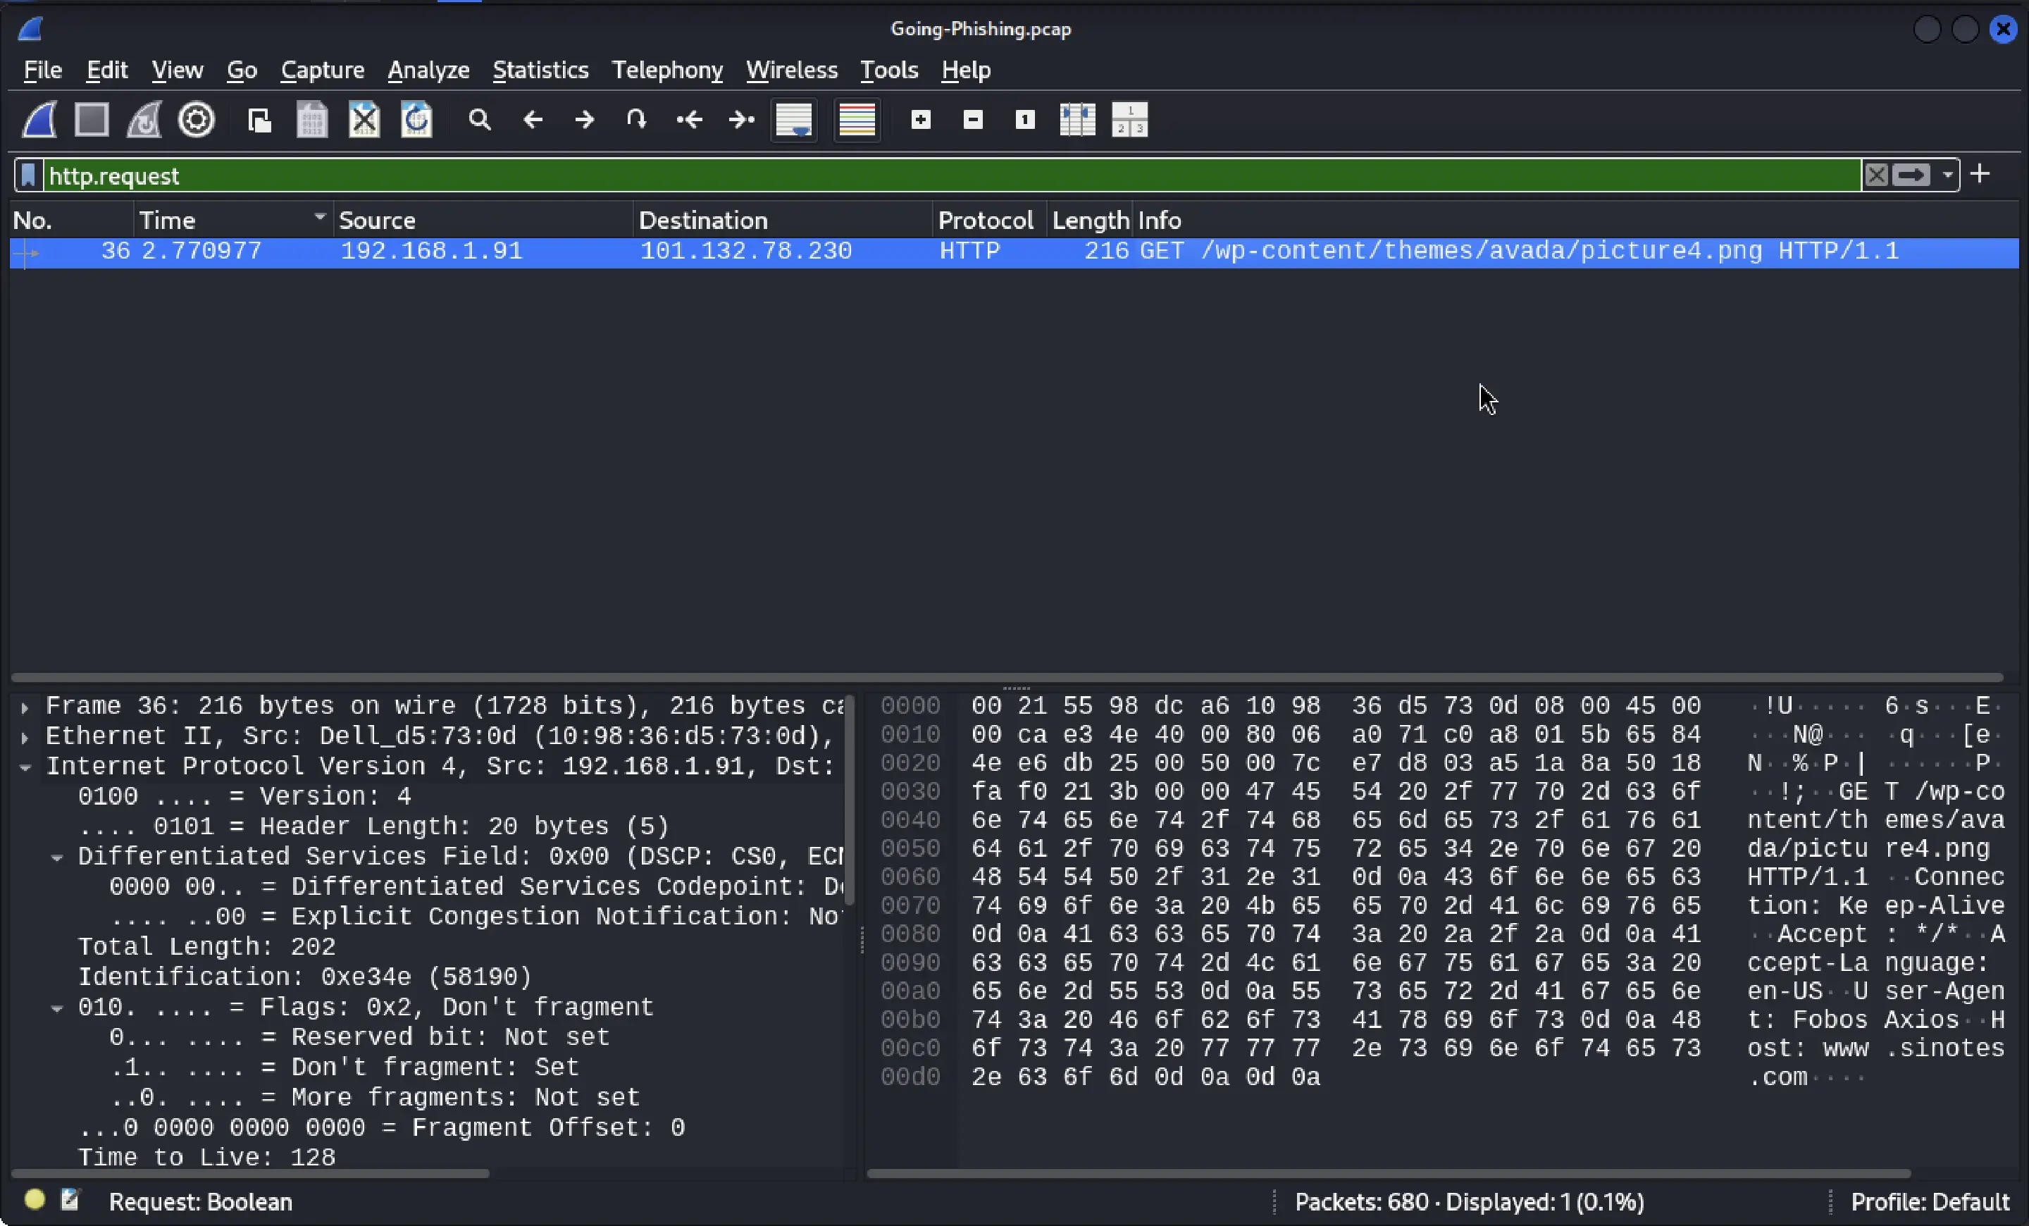Open the Help menu
This screenshot has width=2029, height=1226.
966,70
